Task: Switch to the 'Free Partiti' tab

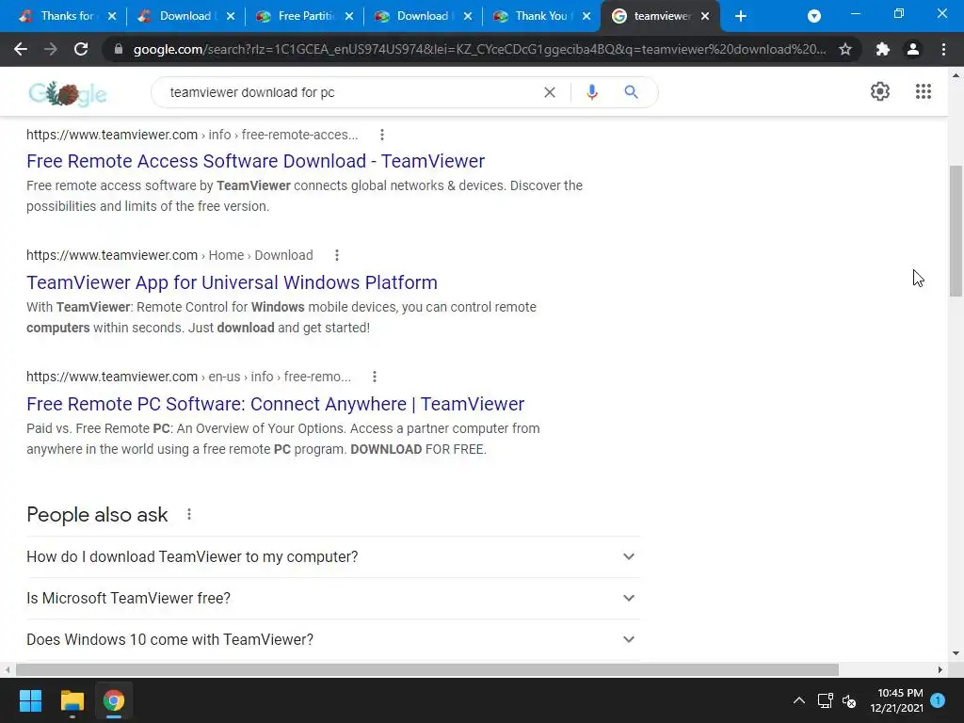Action: coord(297,16)
